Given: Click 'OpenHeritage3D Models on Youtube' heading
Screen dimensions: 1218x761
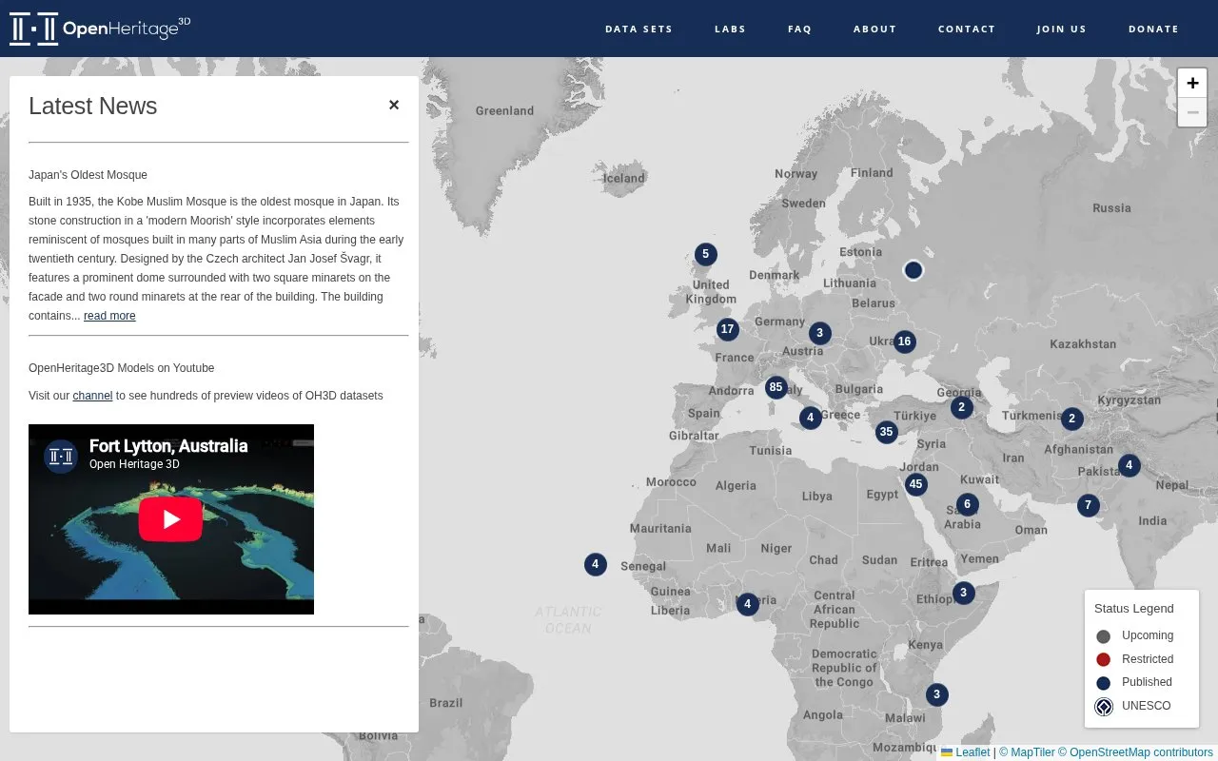Looking at the screenshot, I should click(122, 368).
